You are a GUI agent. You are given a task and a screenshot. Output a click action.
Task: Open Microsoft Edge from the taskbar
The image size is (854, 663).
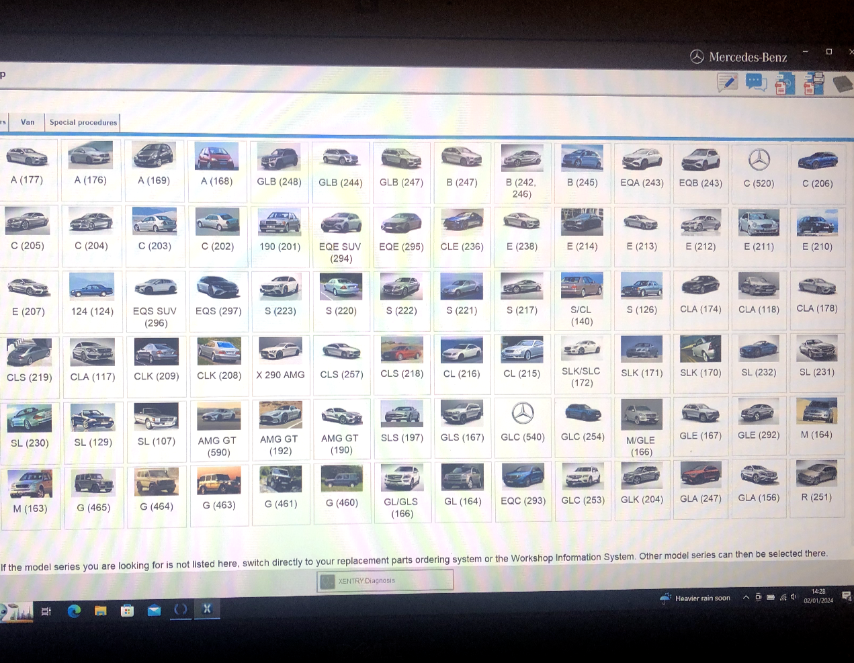coord(74,611)
